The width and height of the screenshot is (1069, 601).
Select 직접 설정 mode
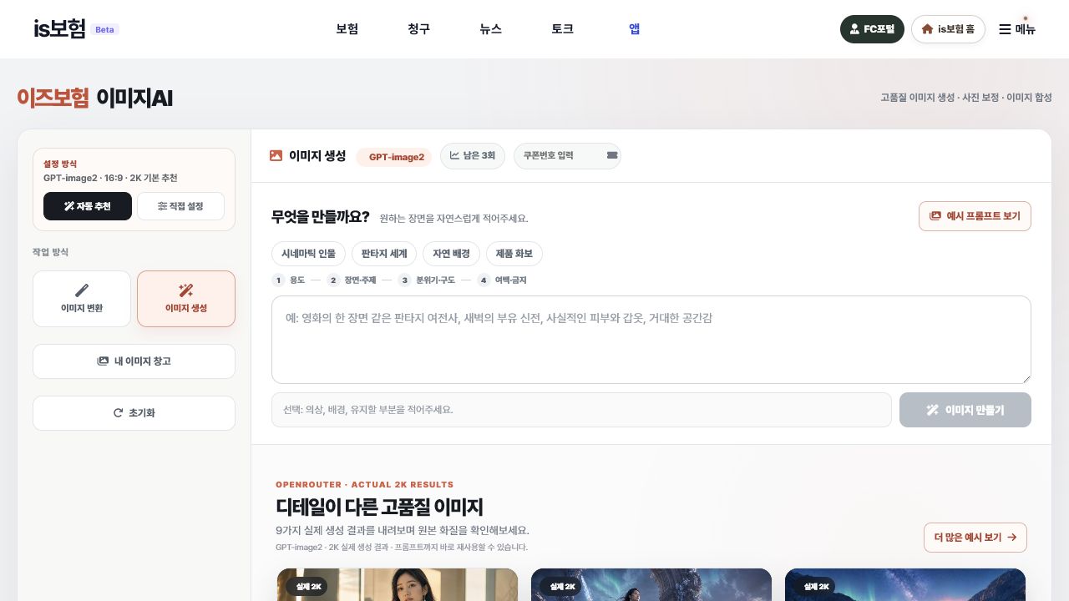[x=180, y=206]
